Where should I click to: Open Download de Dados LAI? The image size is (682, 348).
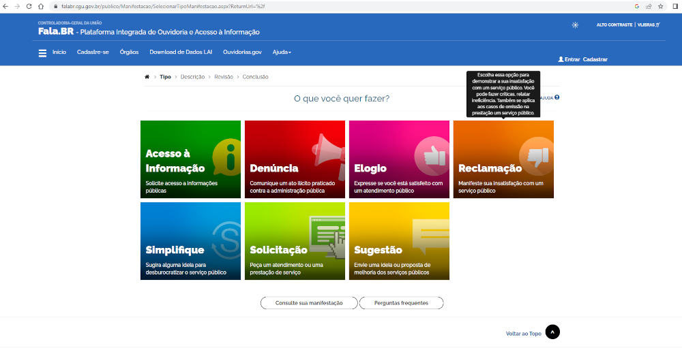pyautogui.click(x=181, y=52)
